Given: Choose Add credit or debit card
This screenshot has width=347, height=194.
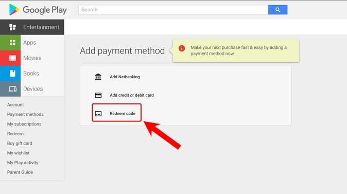Looking at the screenshot, I should pos(132,95).
